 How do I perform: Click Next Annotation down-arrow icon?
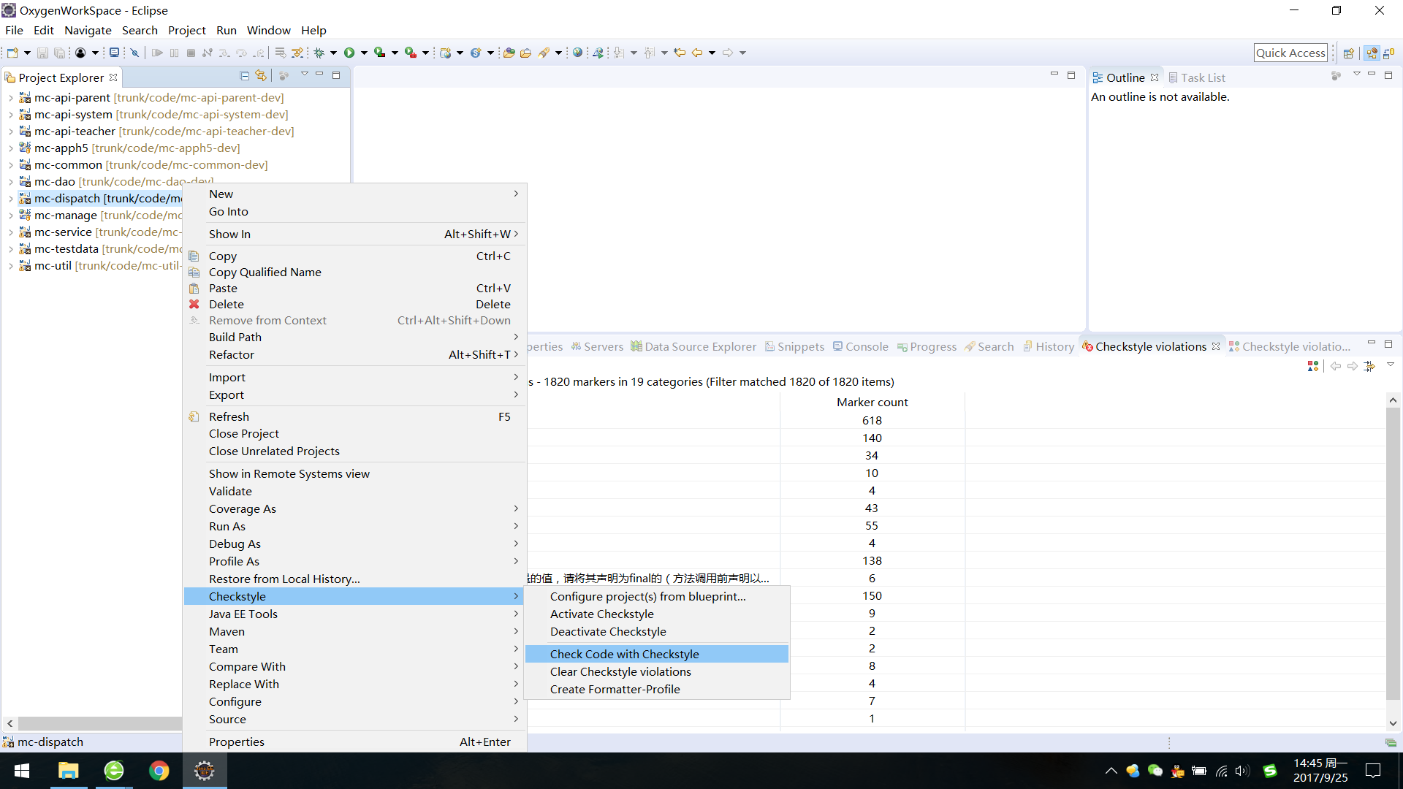click(x=618, y=53)
